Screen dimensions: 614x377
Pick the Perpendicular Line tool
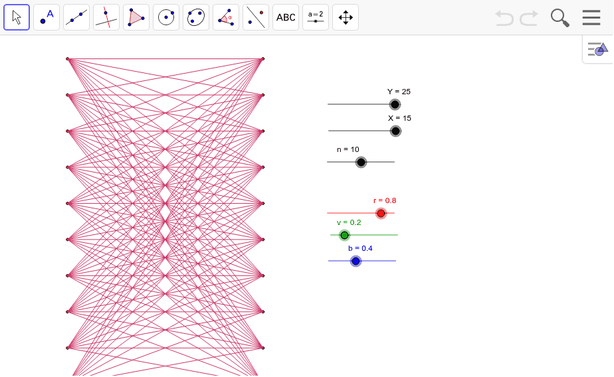click(x=106, y=17)
